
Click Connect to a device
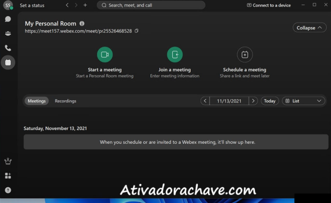tap(269, 5)
